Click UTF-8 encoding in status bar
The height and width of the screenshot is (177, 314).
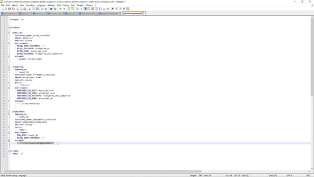[x=289, y=176]
